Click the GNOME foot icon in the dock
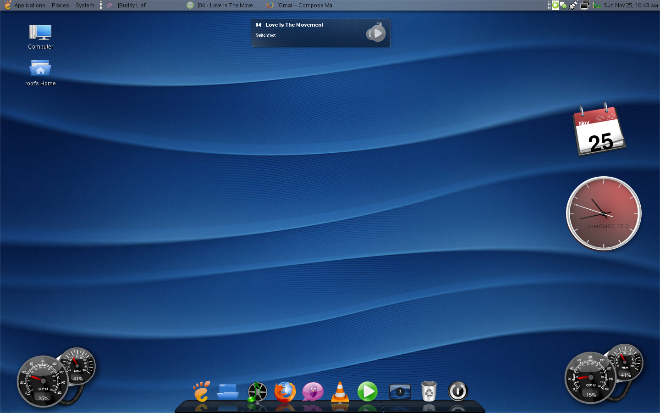 point(202,391)
